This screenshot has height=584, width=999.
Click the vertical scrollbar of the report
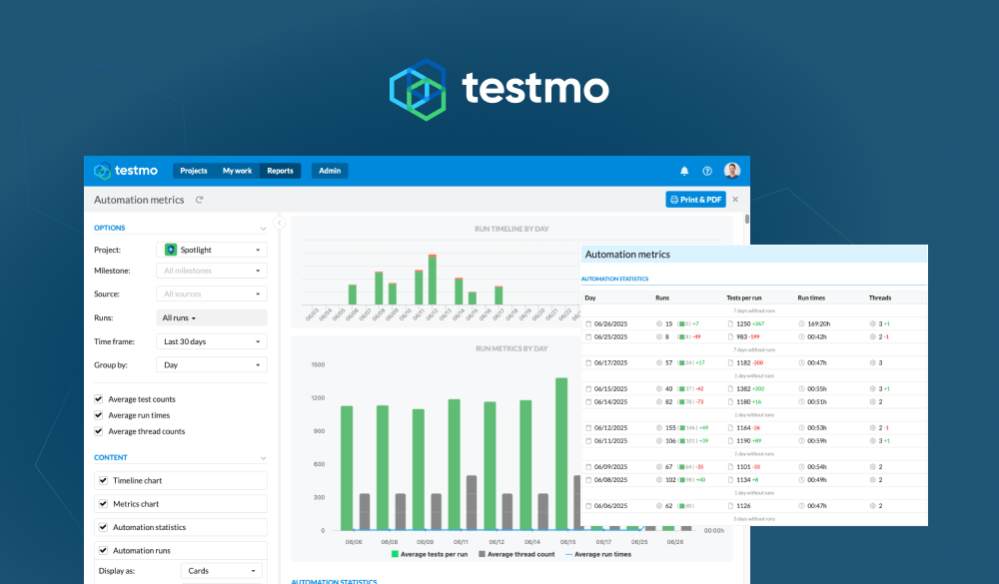(x=746, y=219)
